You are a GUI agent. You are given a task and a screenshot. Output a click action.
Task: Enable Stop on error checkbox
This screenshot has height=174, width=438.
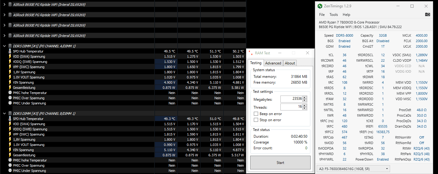[x=256, y=120]
